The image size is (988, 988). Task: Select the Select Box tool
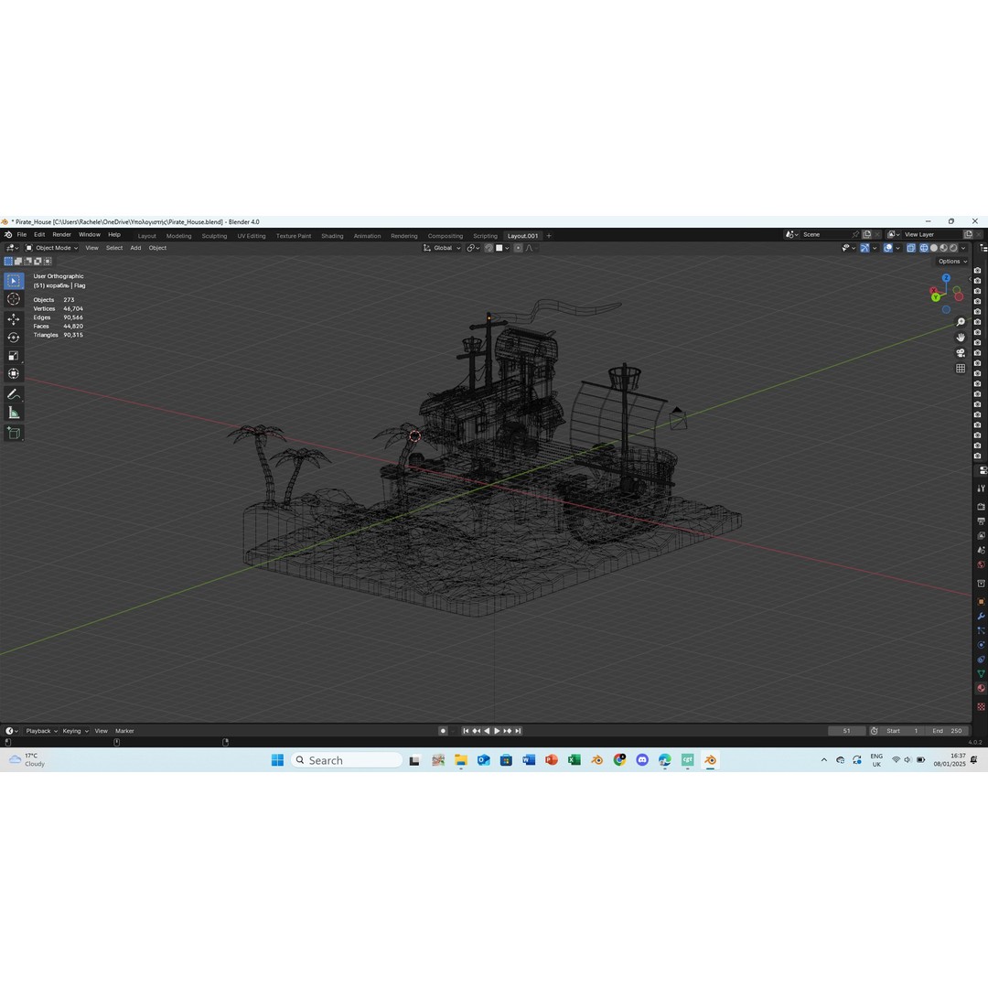pos(13,281)
